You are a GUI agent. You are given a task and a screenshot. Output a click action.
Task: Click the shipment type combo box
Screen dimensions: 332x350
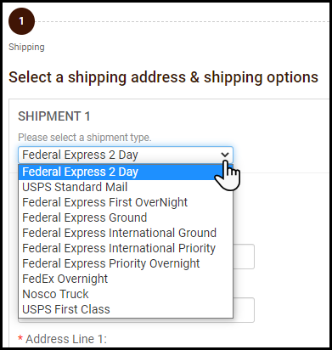tap(126, 155)
